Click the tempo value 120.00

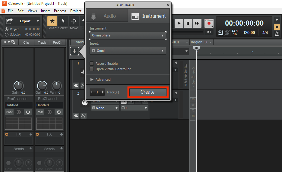(249, 33)
